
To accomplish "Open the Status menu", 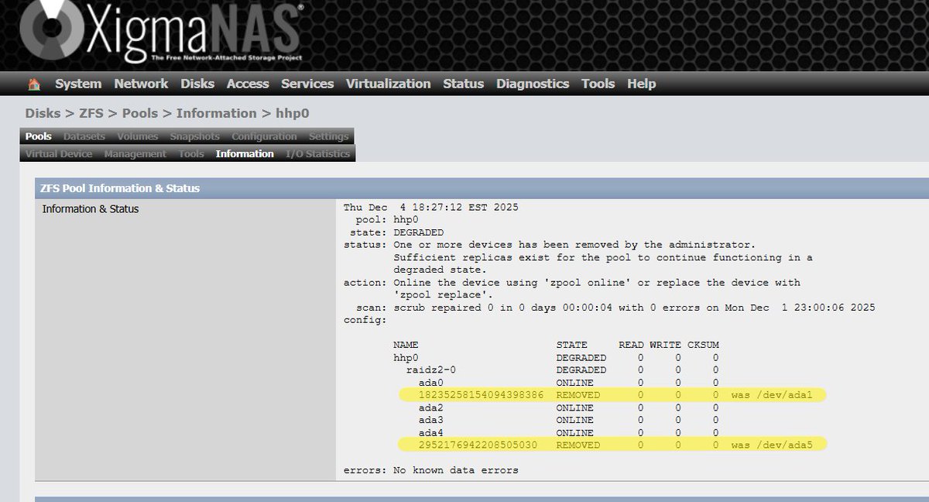I will tap(463, 84).
